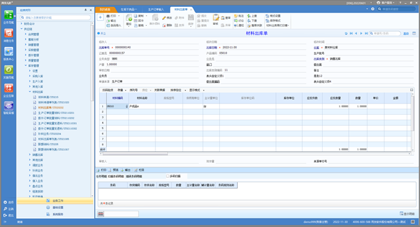The width and height of the screenshot is (420, 227).
Task: Open 补料业务 item in navigation tree
Action: pyautogui.click(x=49, y=134)
